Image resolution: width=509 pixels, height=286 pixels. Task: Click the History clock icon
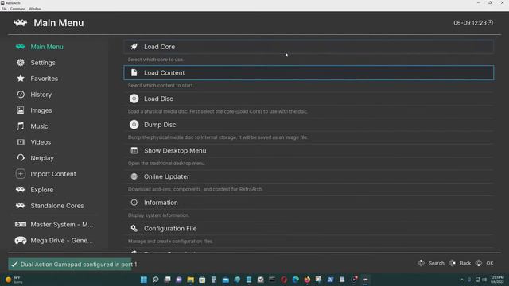click(x=21, y=95)
